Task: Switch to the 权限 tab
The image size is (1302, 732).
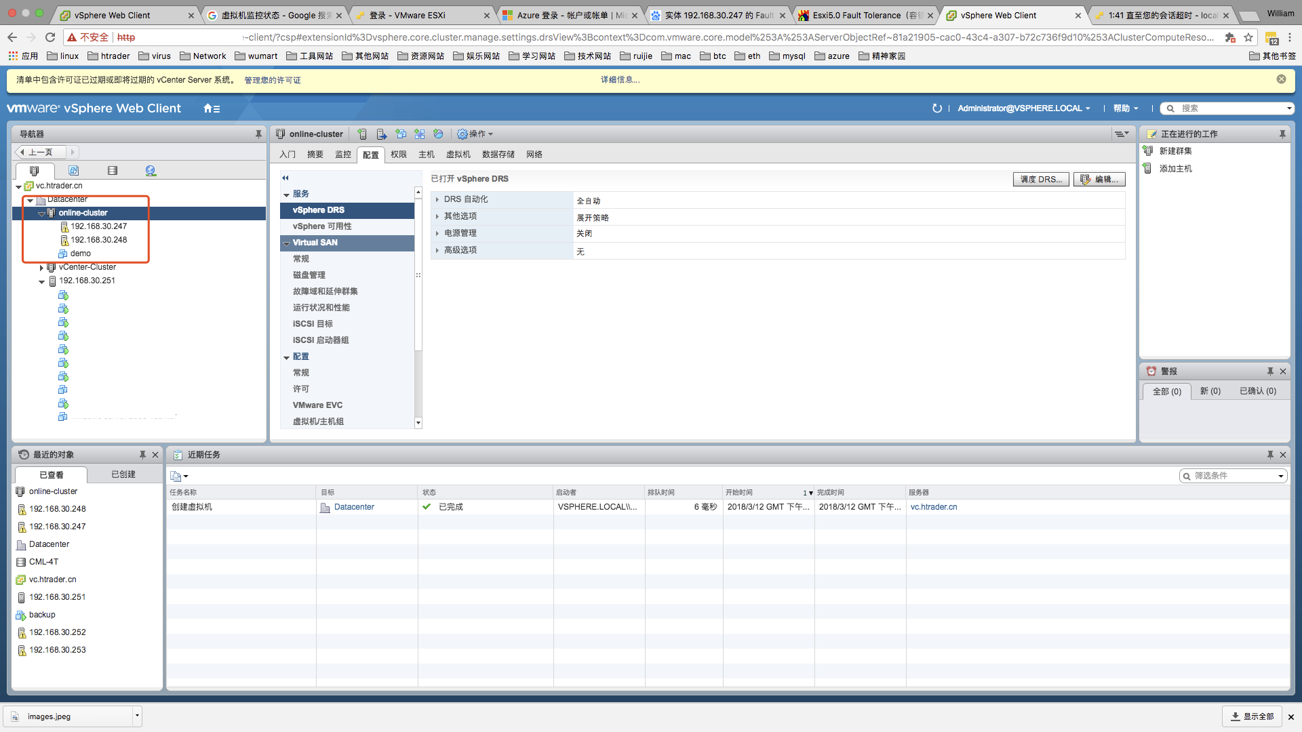Action: 399,155
